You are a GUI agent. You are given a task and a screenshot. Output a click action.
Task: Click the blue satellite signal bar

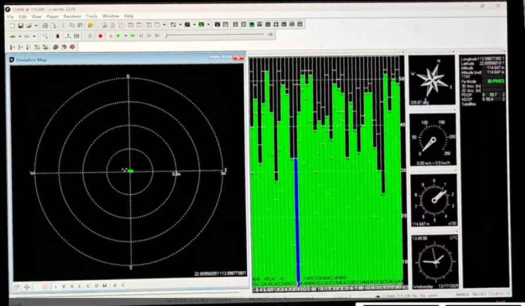click(296, 220)
